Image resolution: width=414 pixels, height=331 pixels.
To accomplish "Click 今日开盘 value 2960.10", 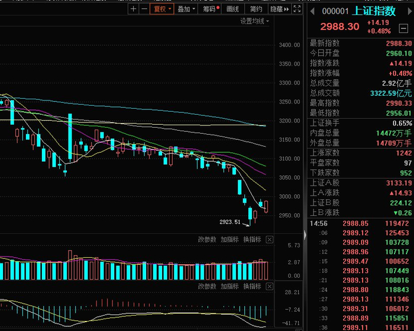I will click(x=399, y=54).
